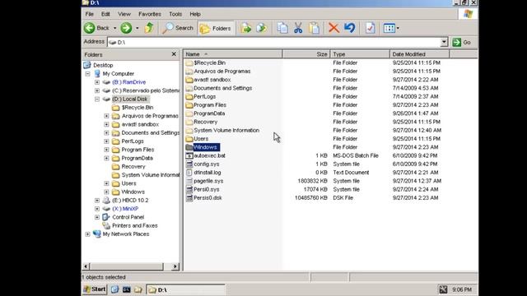The width and height of the screenshot is (527, 296).
Task: Click the Go button
Action: tap(461, 42)
